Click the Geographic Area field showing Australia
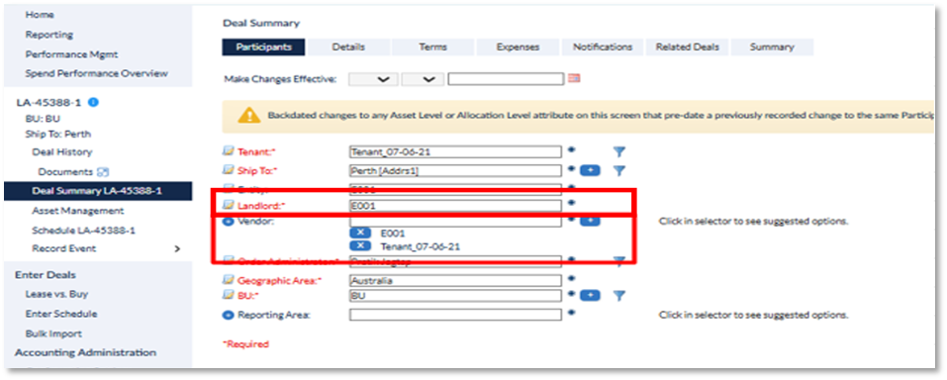Image resolution: width=947 pixels, height=380 pixels. click(x=455, y=281)
